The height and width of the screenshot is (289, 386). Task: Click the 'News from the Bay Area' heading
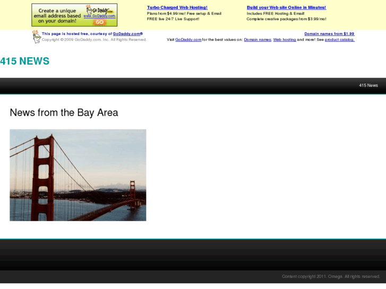pos(64,112)
